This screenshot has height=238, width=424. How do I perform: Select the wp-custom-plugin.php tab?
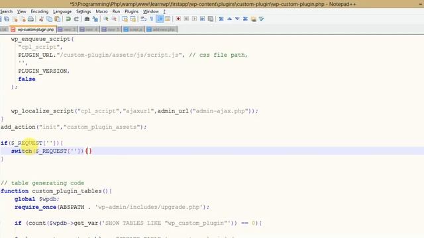pos(32,29)
